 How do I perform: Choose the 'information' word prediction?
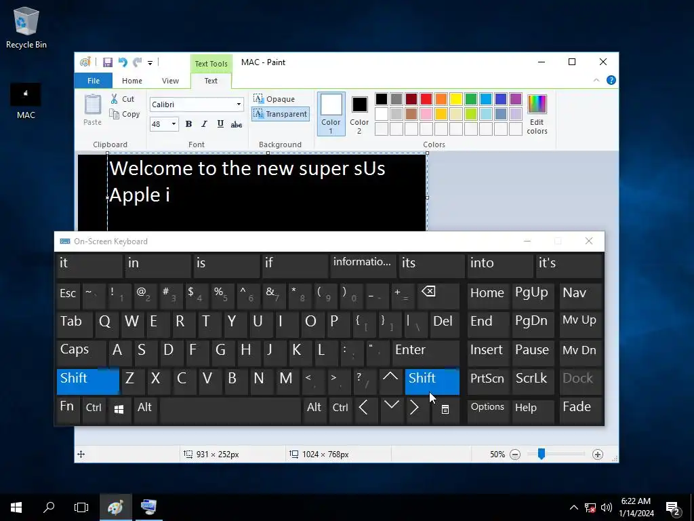click(x=363, y=265)
